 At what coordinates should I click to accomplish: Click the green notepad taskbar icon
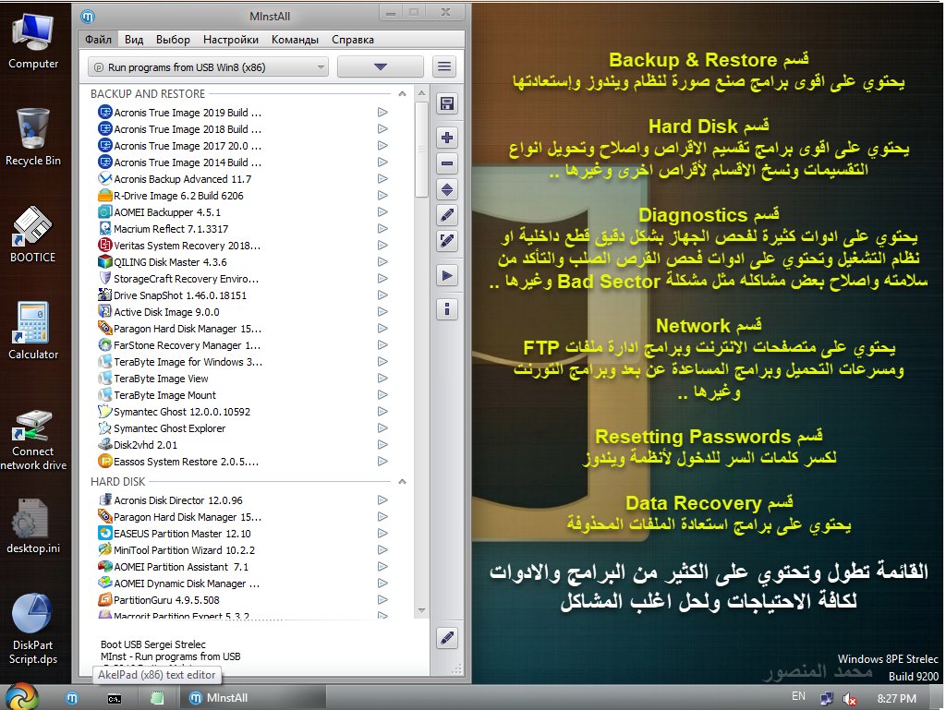pyautogui.click(x=157, y=698)
